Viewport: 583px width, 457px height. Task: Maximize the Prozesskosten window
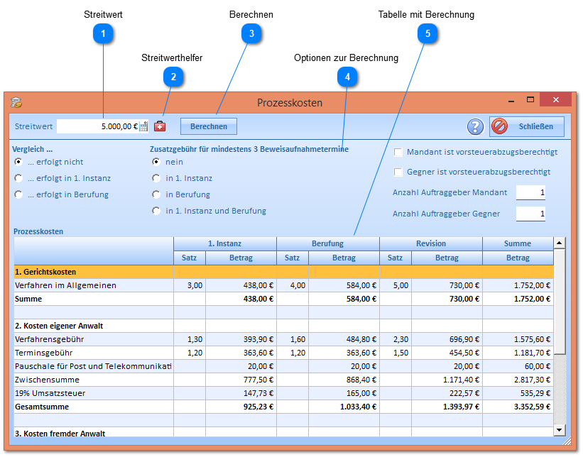530,100
